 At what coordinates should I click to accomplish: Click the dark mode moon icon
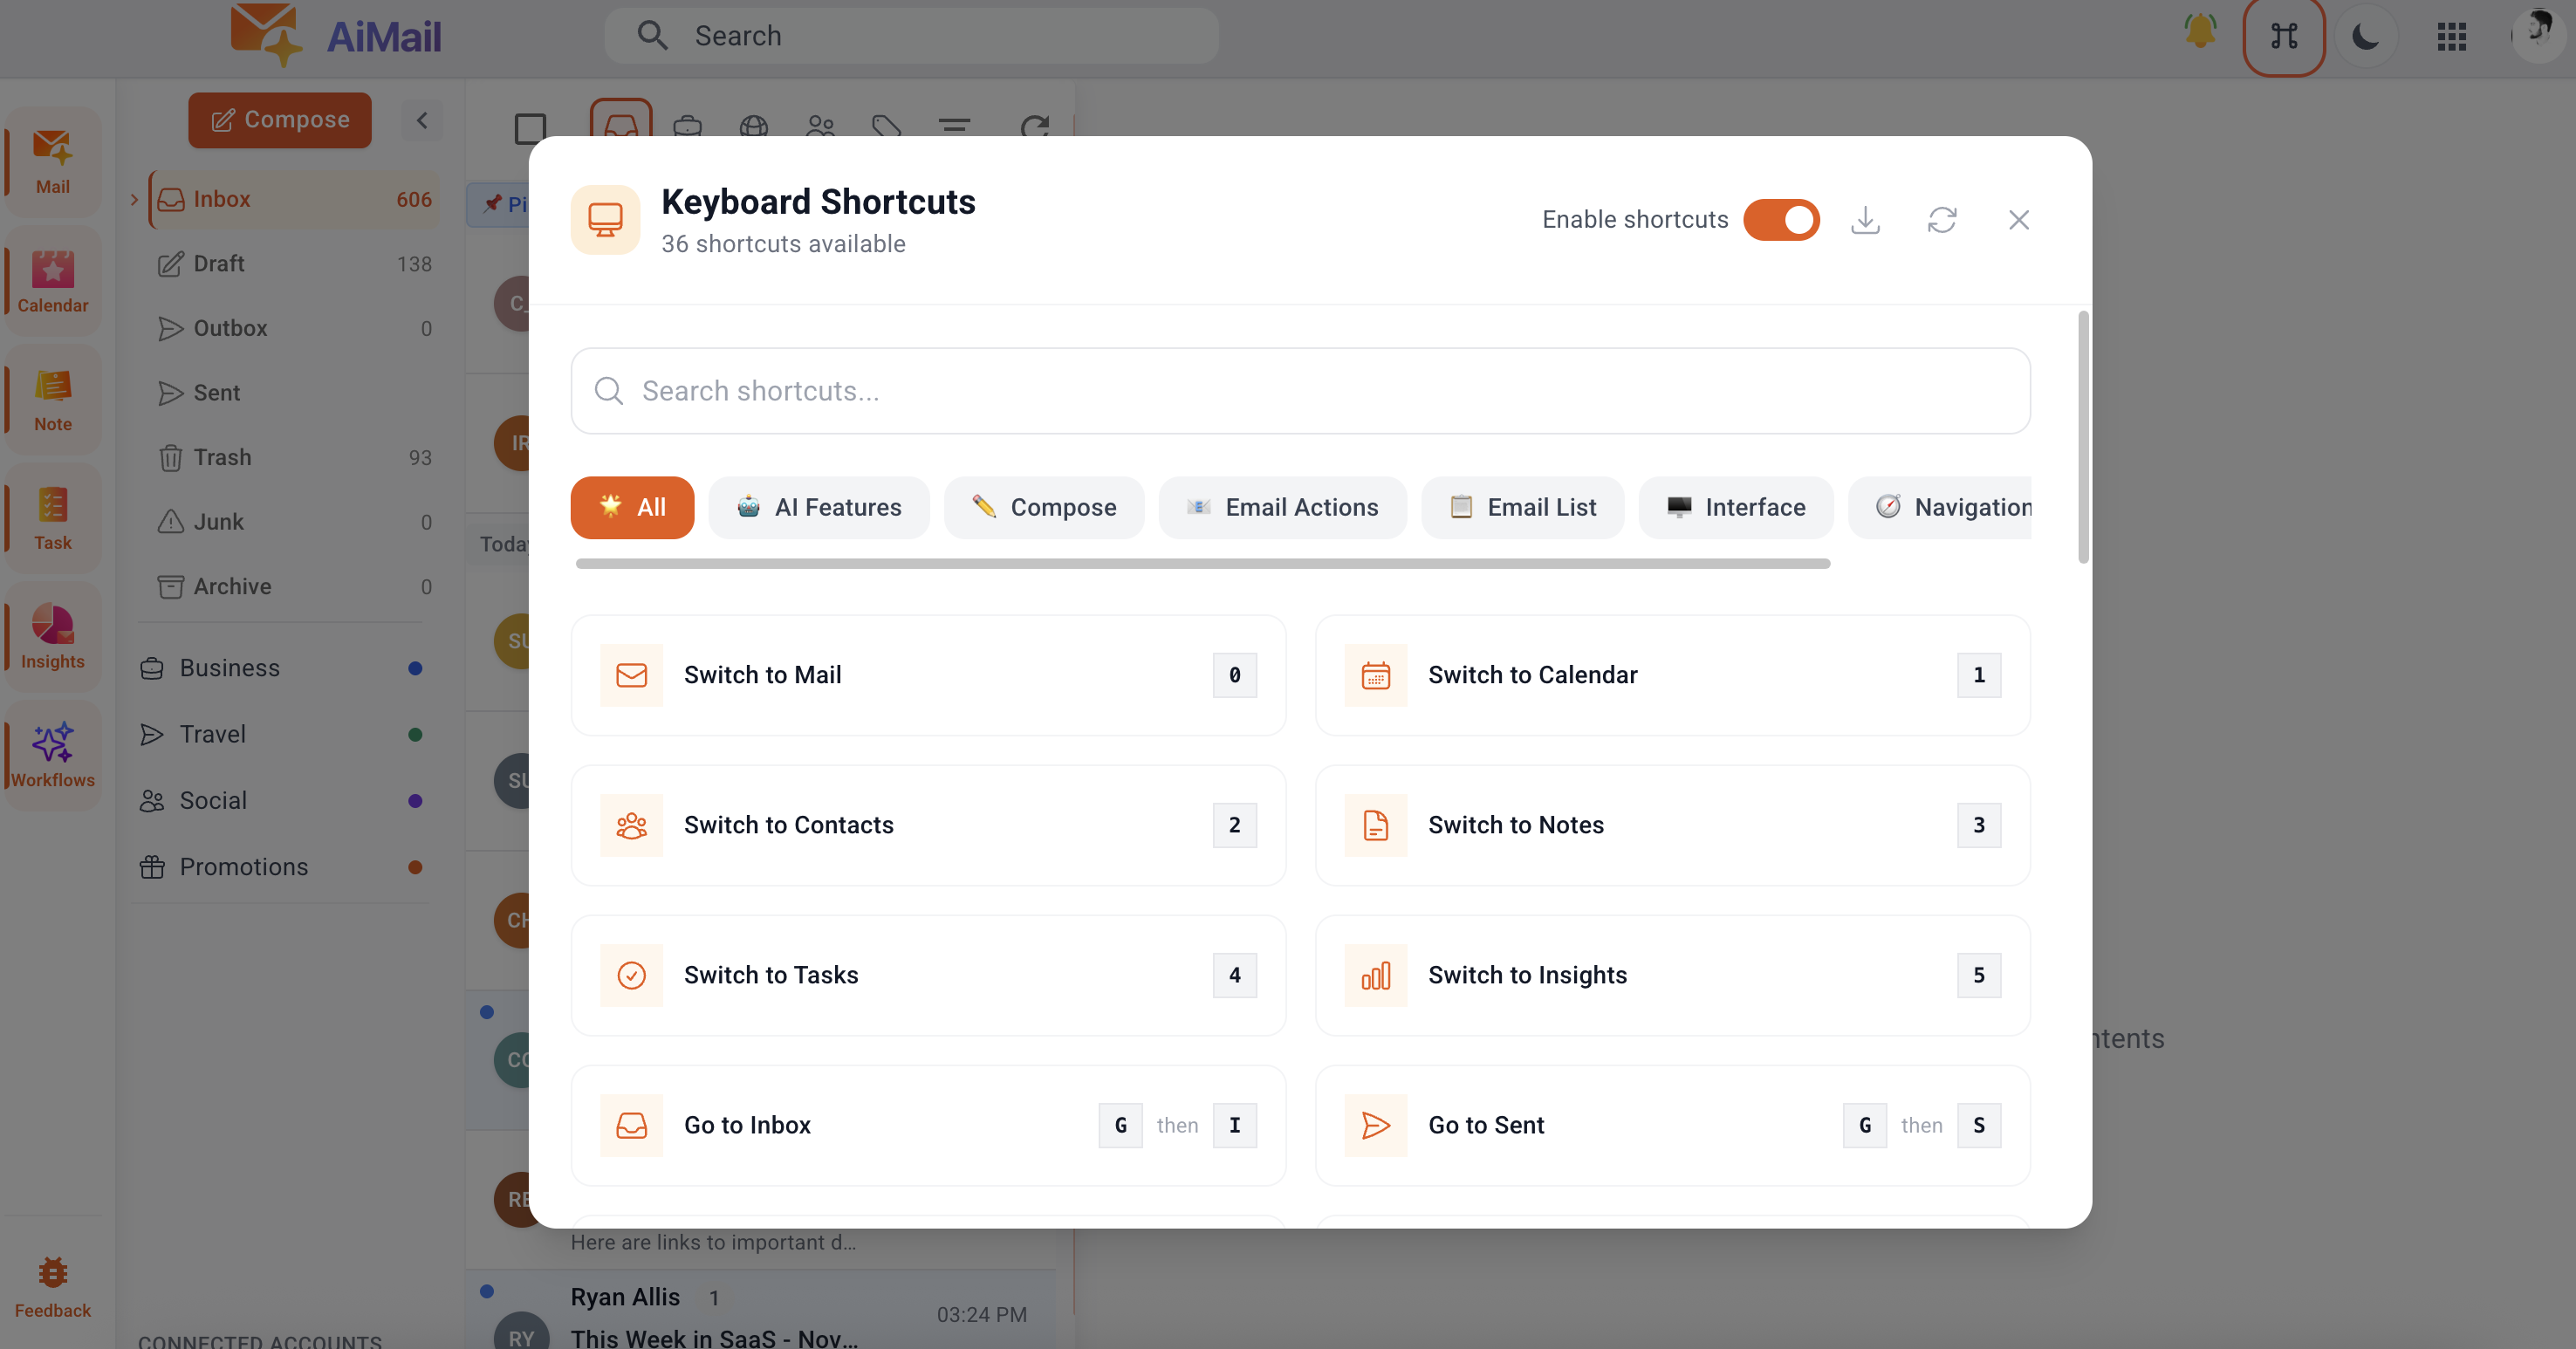pyautogui.click(x=2367, y=36)
